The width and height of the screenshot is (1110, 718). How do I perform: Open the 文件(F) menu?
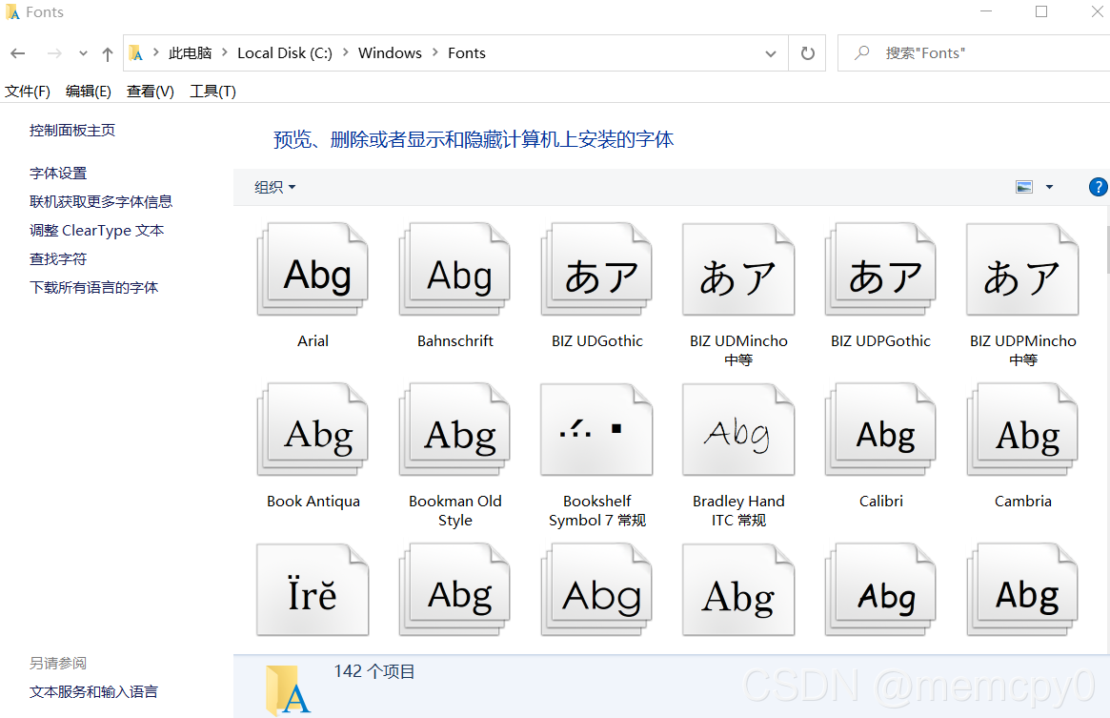coord(28,92)
